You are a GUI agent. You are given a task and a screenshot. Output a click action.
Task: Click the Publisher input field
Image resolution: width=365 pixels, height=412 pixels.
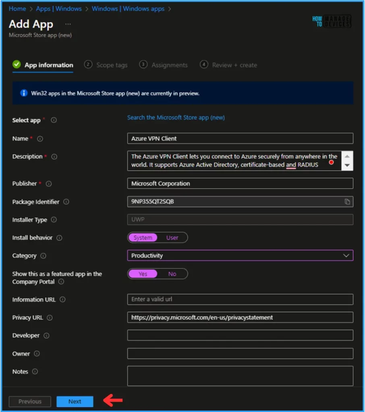click(x=240, y=183)
